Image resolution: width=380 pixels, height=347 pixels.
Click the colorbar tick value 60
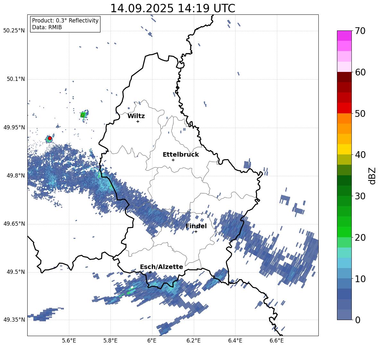click(360, 72)
